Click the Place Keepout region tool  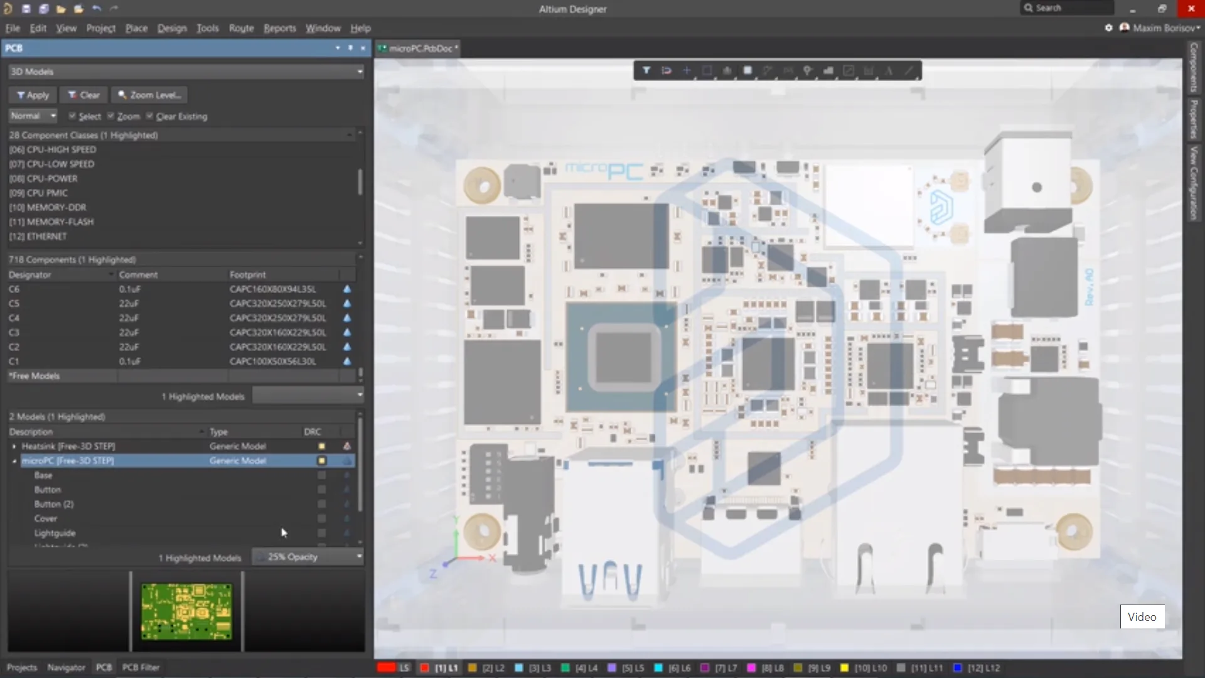click(x=849, y=70)
